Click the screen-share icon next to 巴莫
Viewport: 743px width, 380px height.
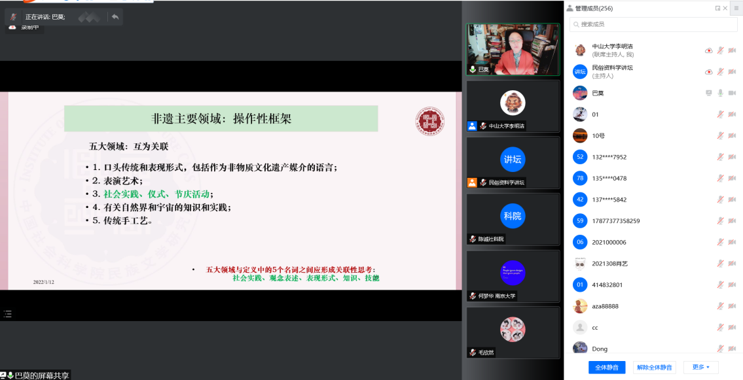click(708, 93)
